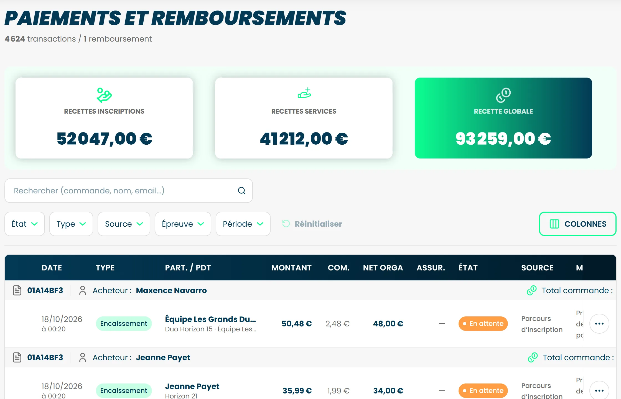Click the DATE column header
Image resolution: width=621 pixels, height=399 pixels.
point(52,268)
